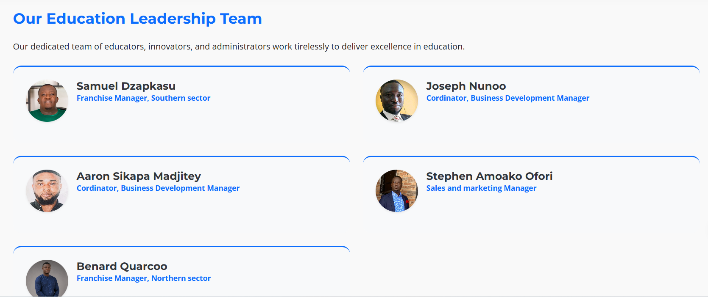This screenshot has height=297, width=708.
Task: Select the name Benard Quarcoo
Action: pos(122,267)
